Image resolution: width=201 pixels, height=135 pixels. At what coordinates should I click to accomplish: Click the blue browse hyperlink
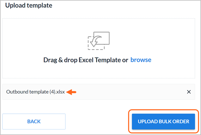coord(141,60)
